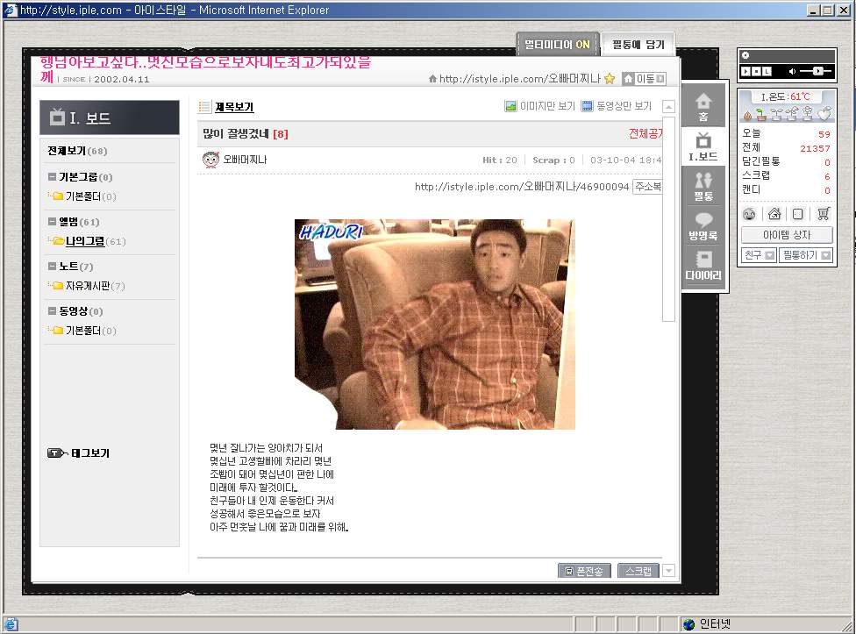Click the 전체 visitor count 21357

pyautogui.click(x=815, y=148)
